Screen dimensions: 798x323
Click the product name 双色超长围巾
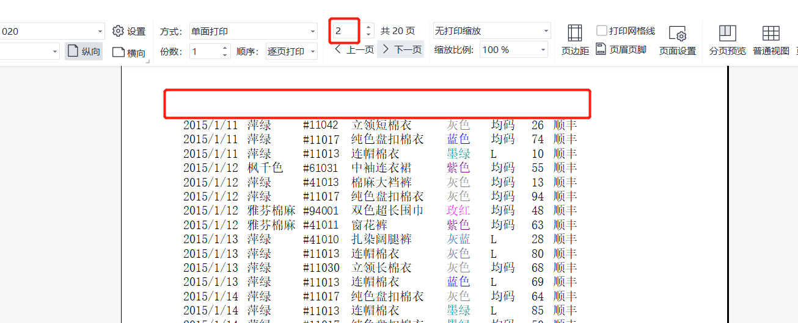(387, 211)
